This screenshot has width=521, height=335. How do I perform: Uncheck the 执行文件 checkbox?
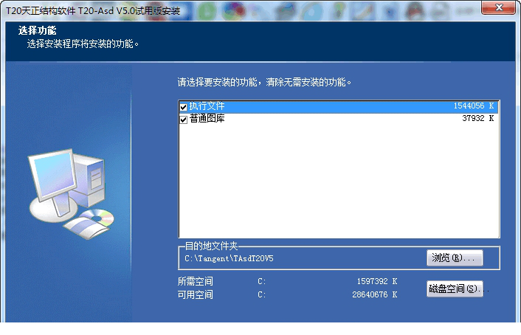pos(184,107)
